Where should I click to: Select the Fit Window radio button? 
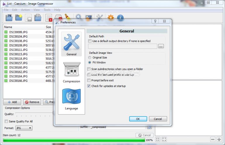click(90, 63)
